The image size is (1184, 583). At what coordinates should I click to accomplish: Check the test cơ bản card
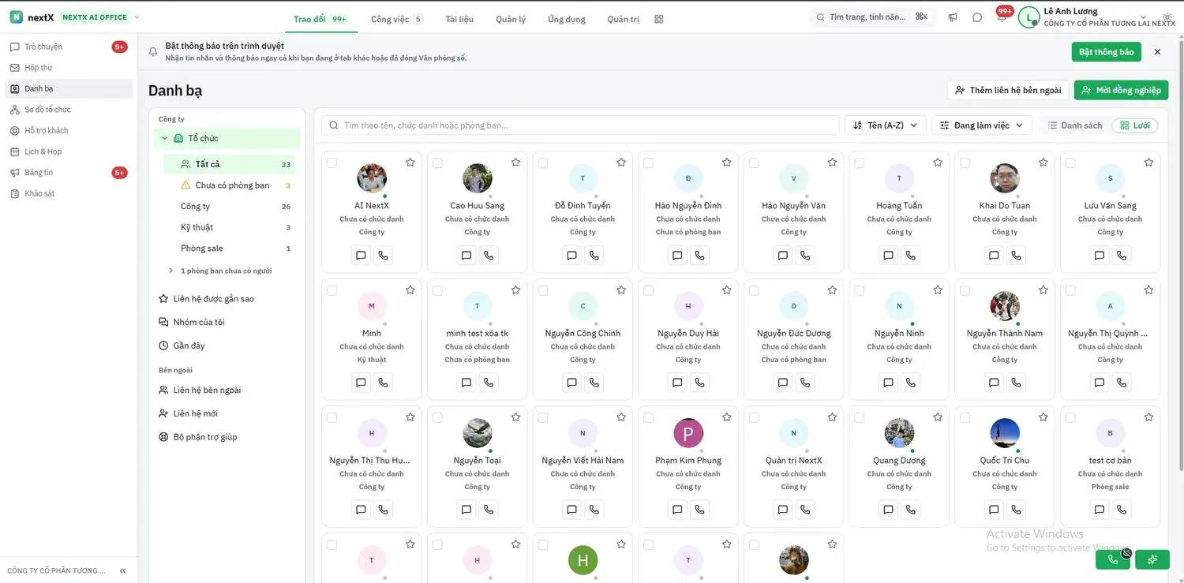click(x=1070, y=418)
